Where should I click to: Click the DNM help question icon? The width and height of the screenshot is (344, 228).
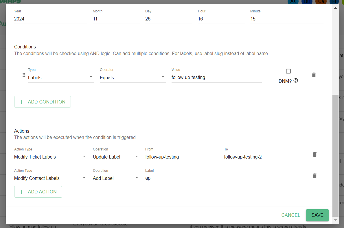pos(296,81)
